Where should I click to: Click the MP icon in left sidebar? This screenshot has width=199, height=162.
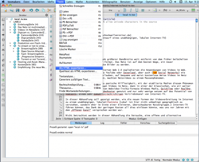pos(3,95)
